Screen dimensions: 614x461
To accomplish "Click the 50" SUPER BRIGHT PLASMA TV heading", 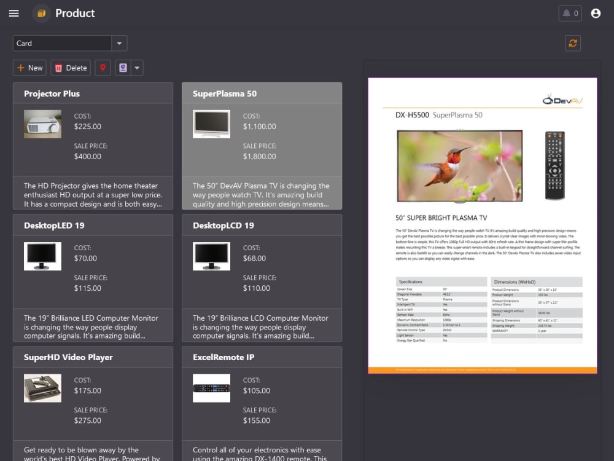I will 441,218.
